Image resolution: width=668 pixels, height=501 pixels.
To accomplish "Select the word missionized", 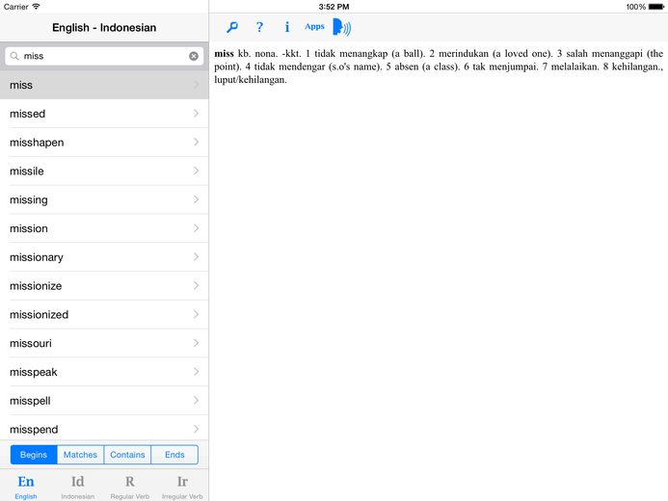I will (104, 314).
